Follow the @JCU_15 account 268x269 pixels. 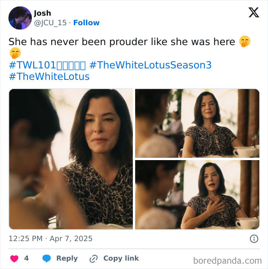coord(86,23)
